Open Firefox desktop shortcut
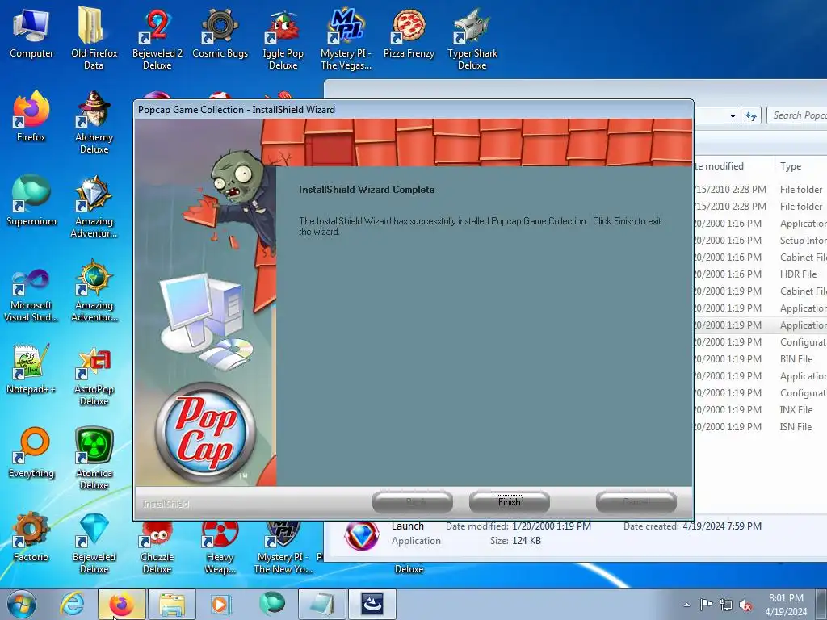The height and width of the screenshot is (620, 827). 31,117
